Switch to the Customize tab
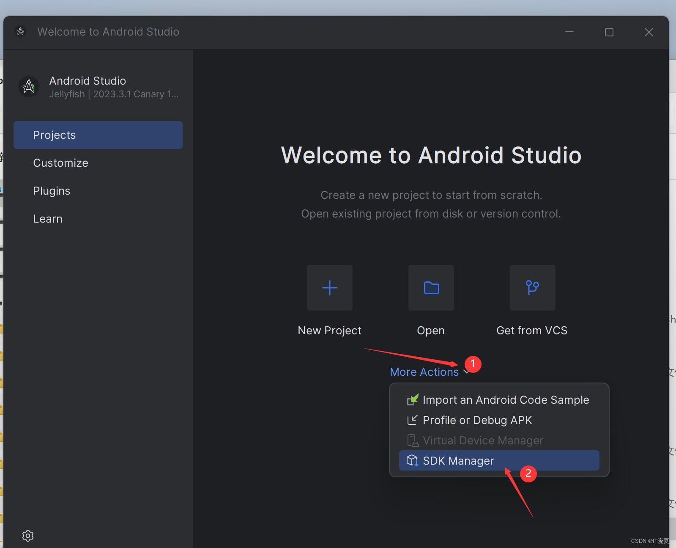The height and width of the screenshot is (548, 676). click(98, 163)
